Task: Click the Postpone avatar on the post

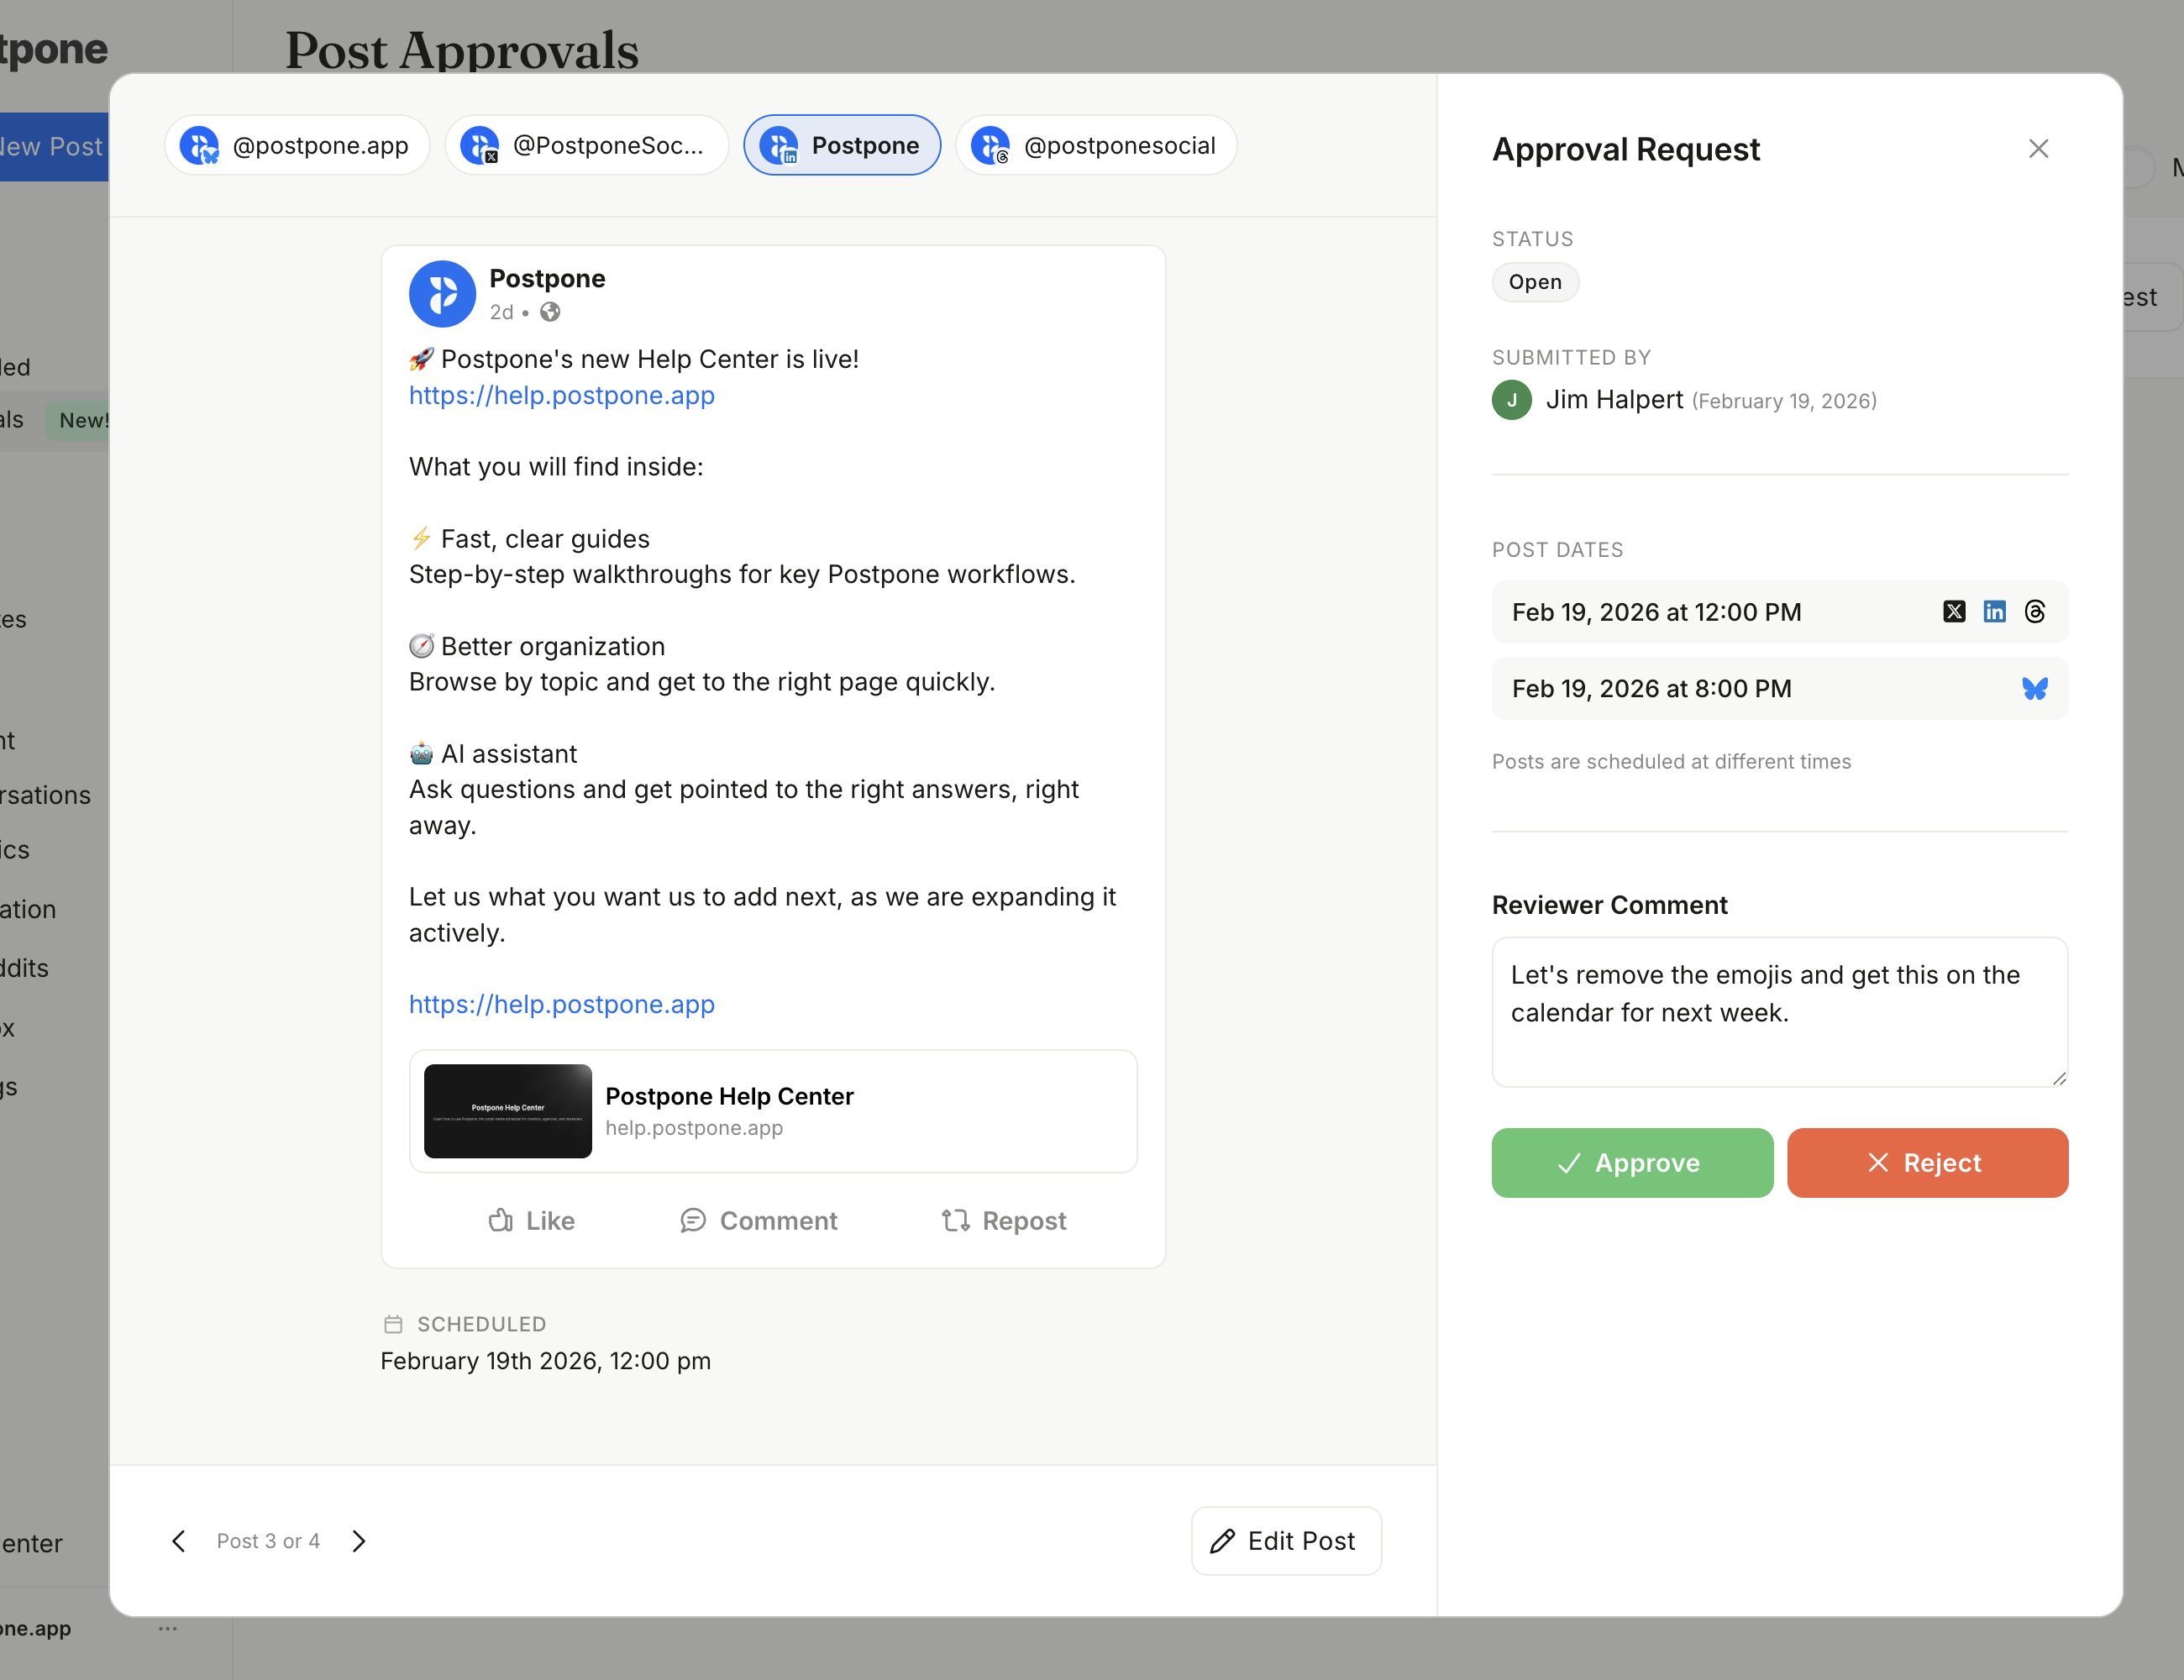Action: (442, 293)
